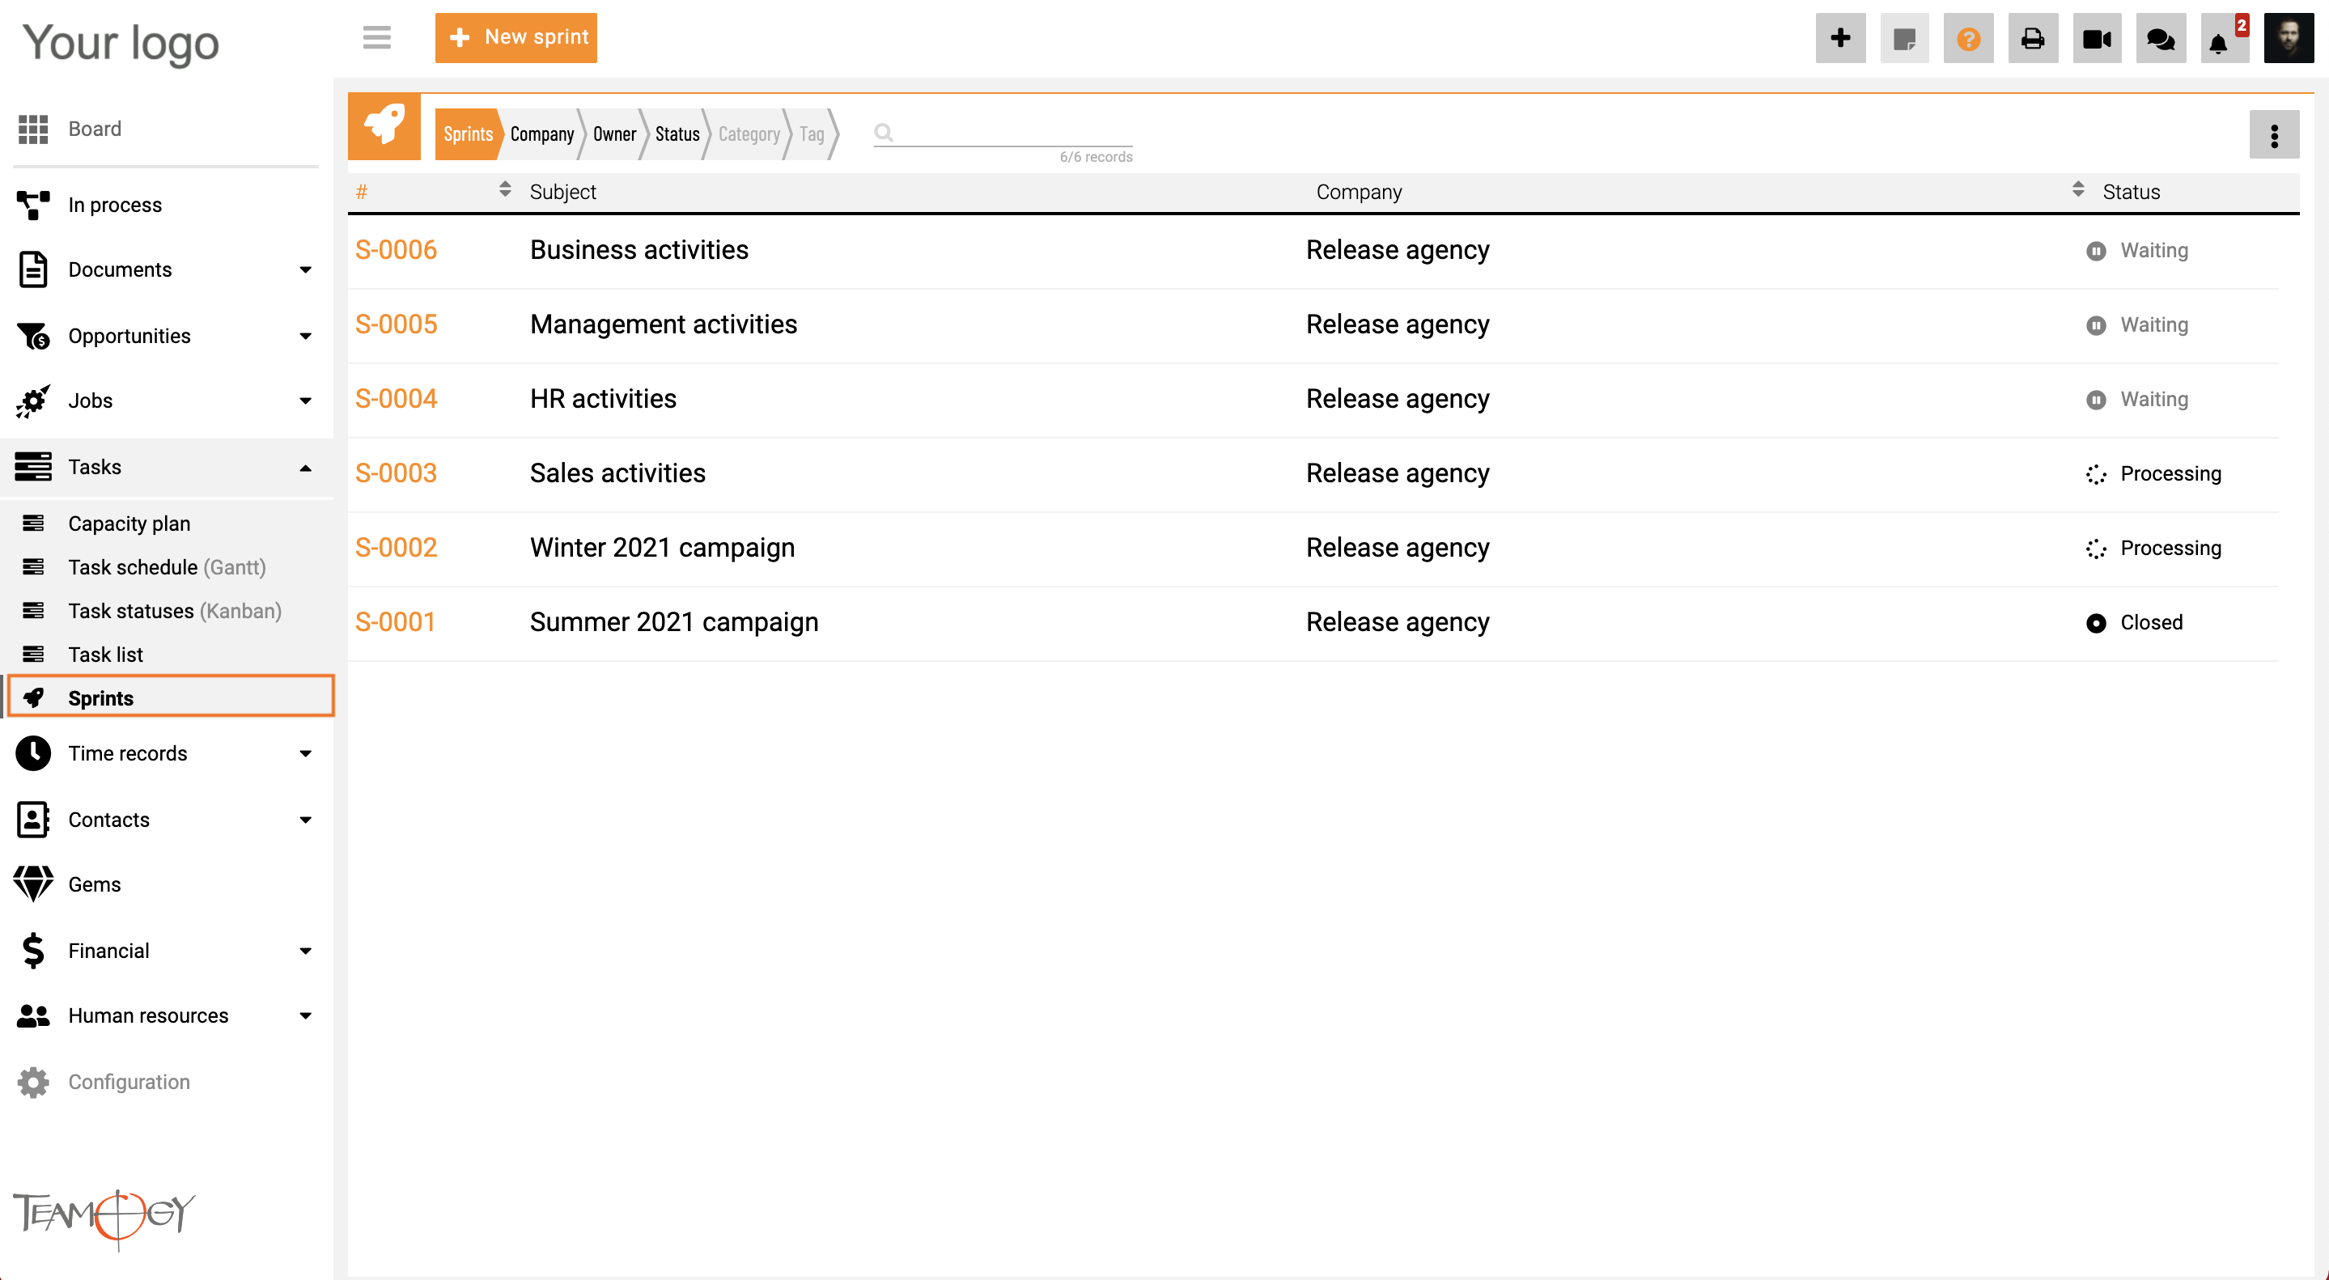
Task: Open the sticky note icon
Action: (1904, 39)
